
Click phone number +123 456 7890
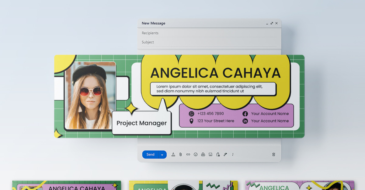210,114
